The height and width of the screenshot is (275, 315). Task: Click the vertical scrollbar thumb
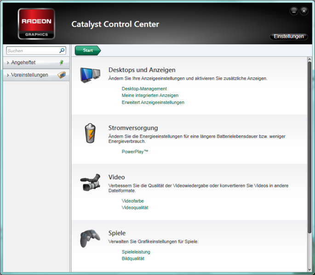[x=309, y=147]
